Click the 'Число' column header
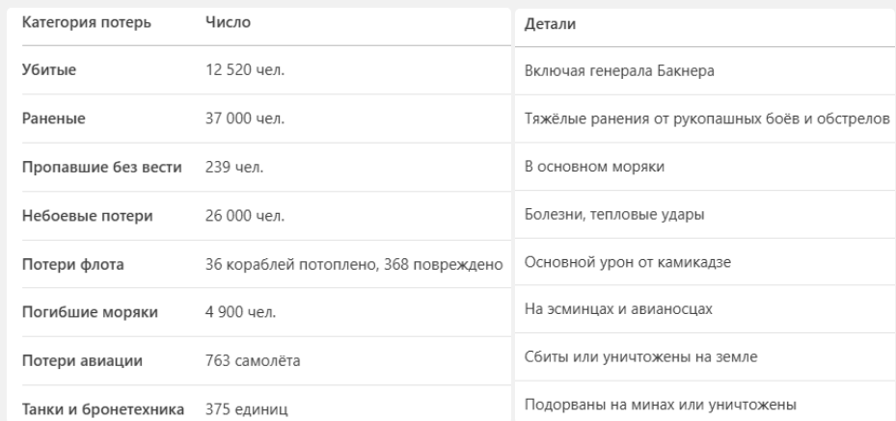The height and width of the screenshot is (421, 896). coord(228,22)
